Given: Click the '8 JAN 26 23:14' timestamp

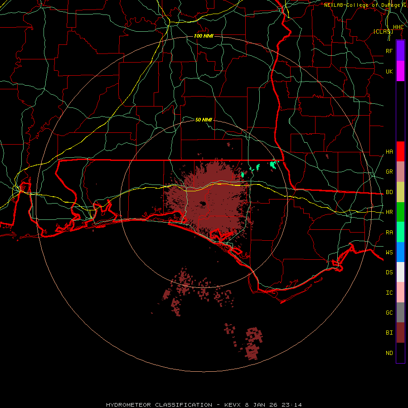Looking at the screenshot, I should tap(273, 405).
